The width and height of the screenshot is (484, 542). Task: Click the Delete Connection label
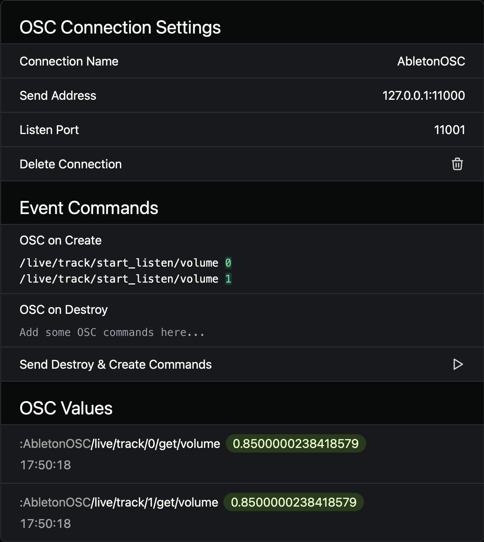click(71, 164)
